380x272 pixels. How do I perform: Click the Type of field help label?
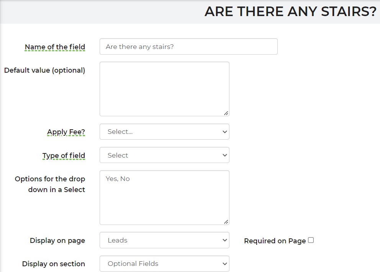[64, 155]
